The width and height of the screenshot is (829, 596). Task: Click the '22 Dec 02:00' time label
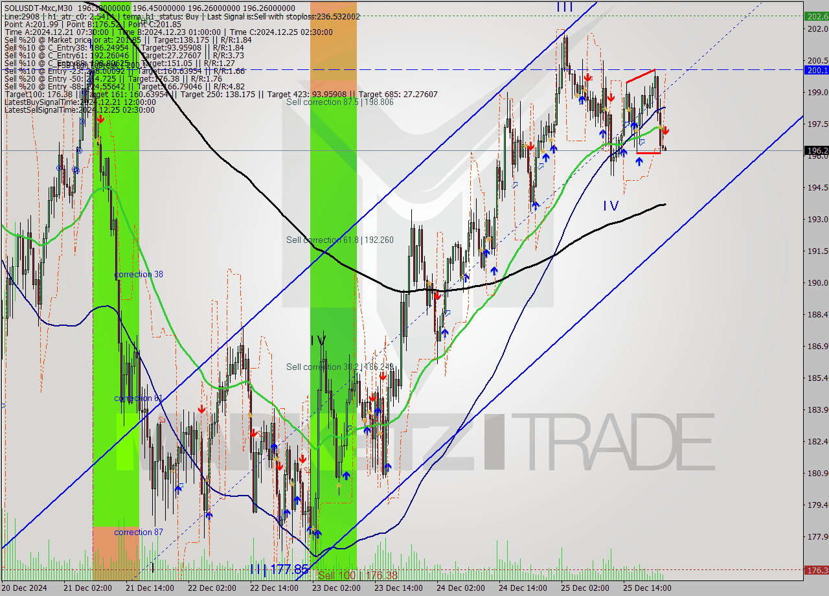point(212,588)
